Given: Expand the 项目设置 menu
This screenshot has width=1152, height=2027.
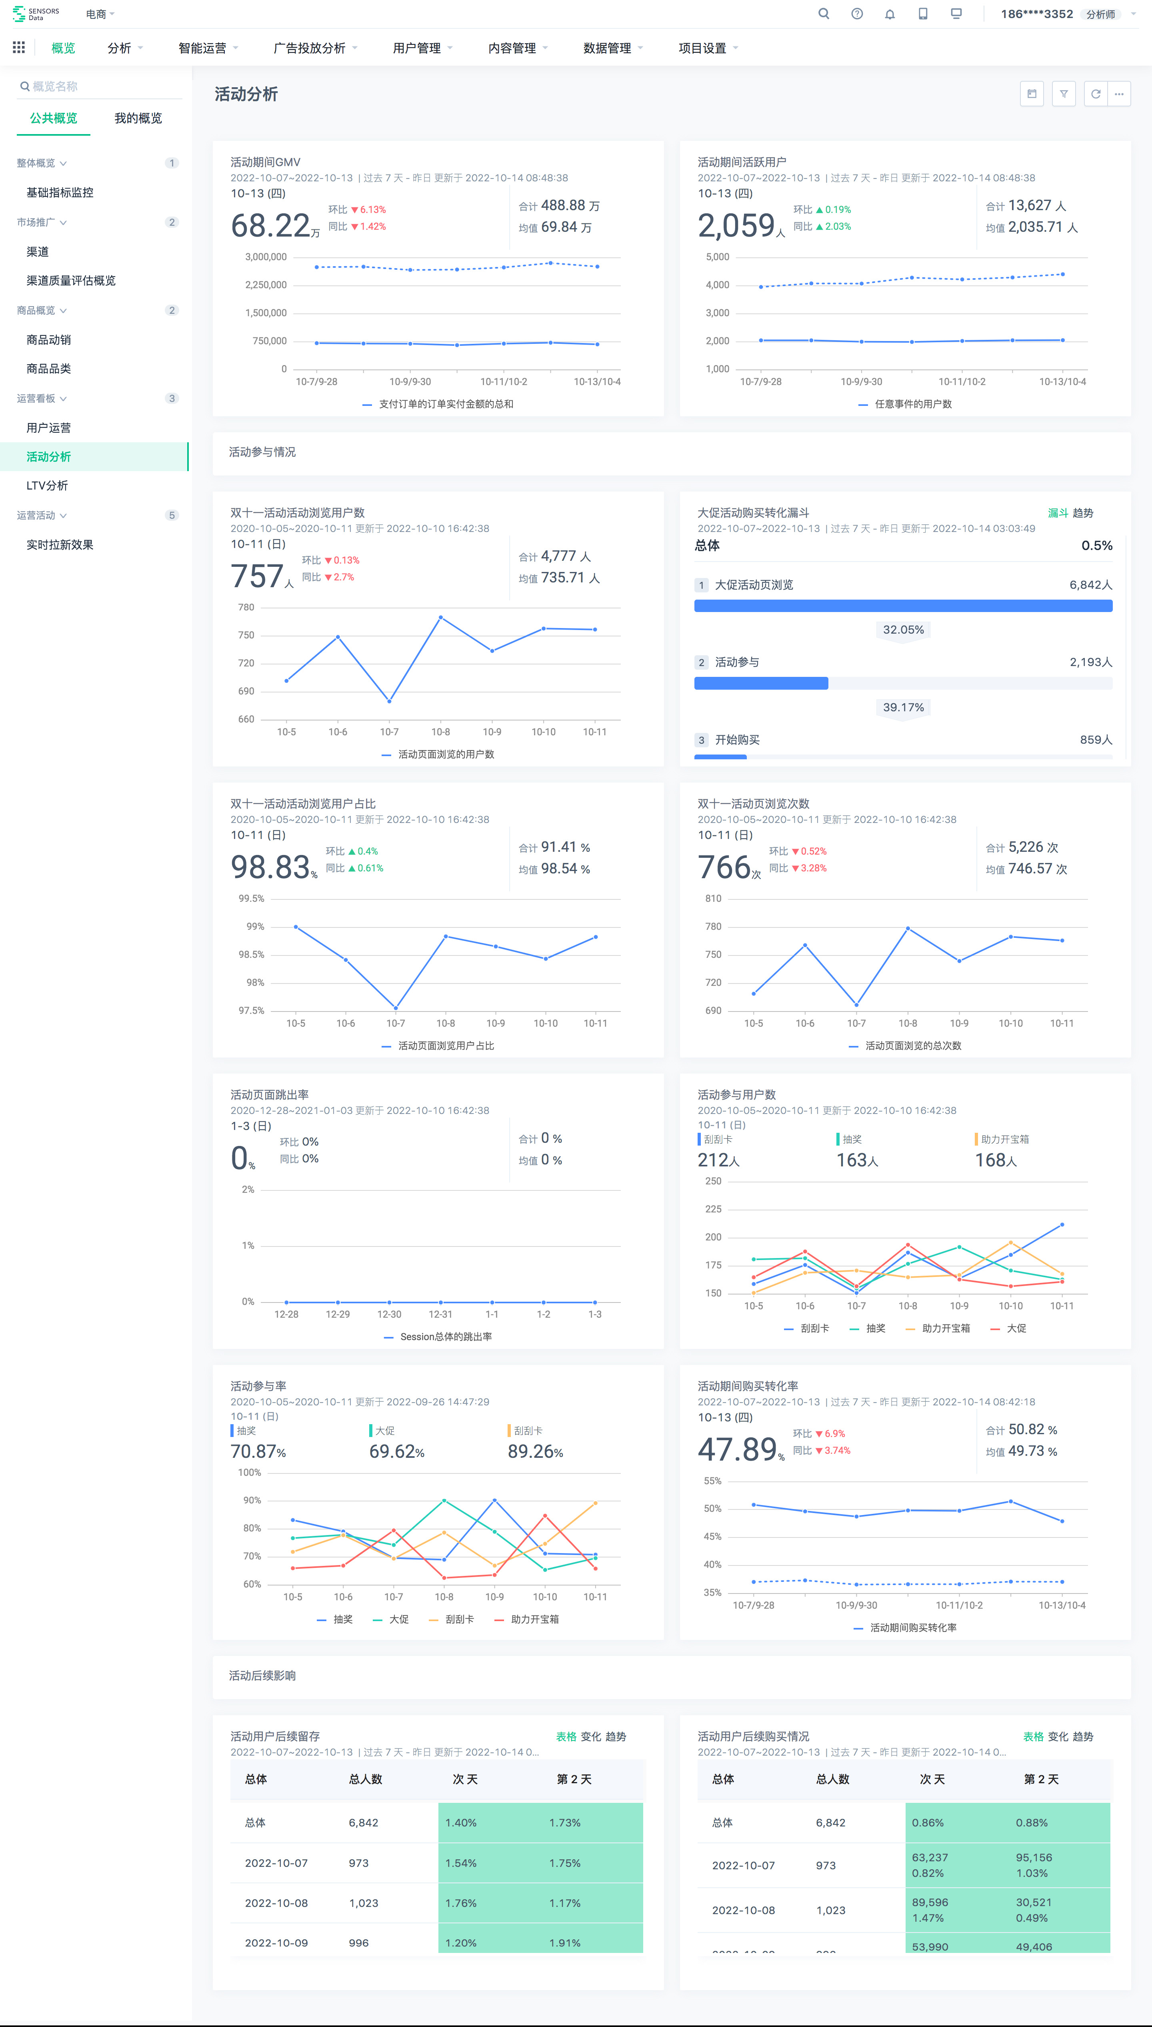Looking at the screenshot, I should [707, 48].
